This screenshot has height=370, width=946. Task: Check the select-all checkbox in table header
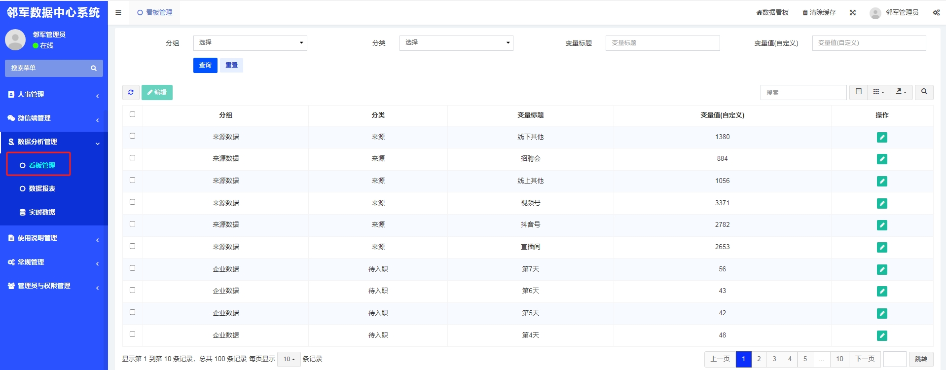tap(132, 114)
